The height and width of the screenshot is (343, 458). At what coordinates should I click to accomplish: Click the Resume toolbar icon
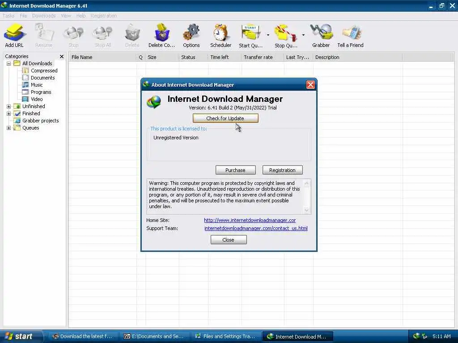[x=44, y=33]
